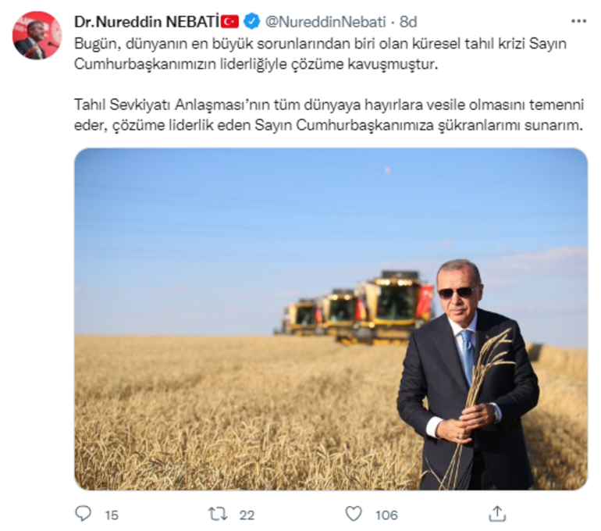
Task: Click the Turkish flag emoji in name
Action: click(230, 22)
